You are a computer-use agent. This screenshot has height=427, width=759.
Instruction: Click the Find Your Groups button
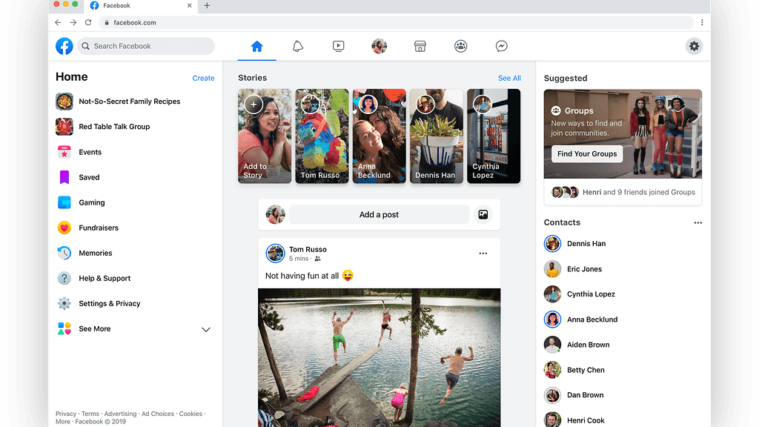[587, 154]
